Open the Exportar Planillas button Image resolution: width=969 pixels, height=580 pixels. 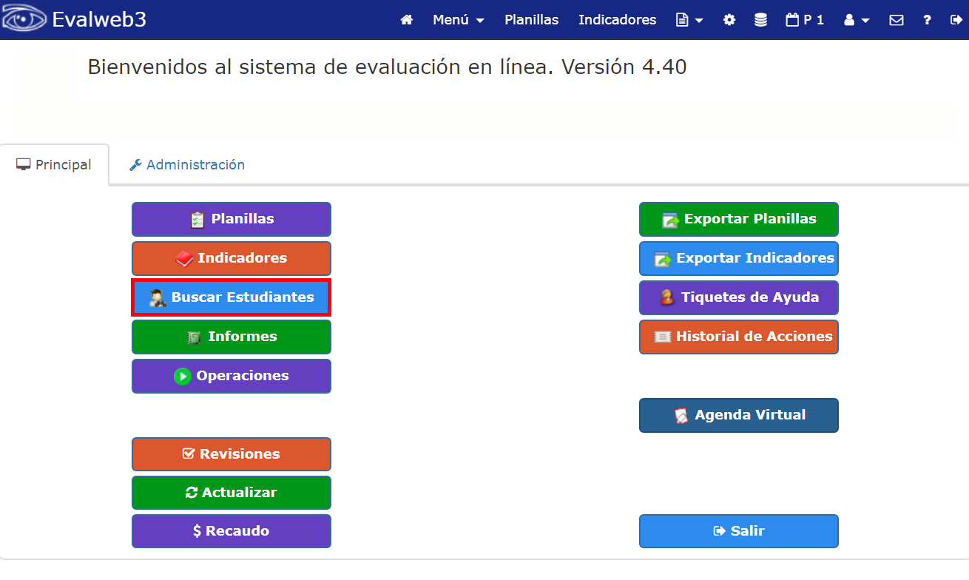[738, 219]
